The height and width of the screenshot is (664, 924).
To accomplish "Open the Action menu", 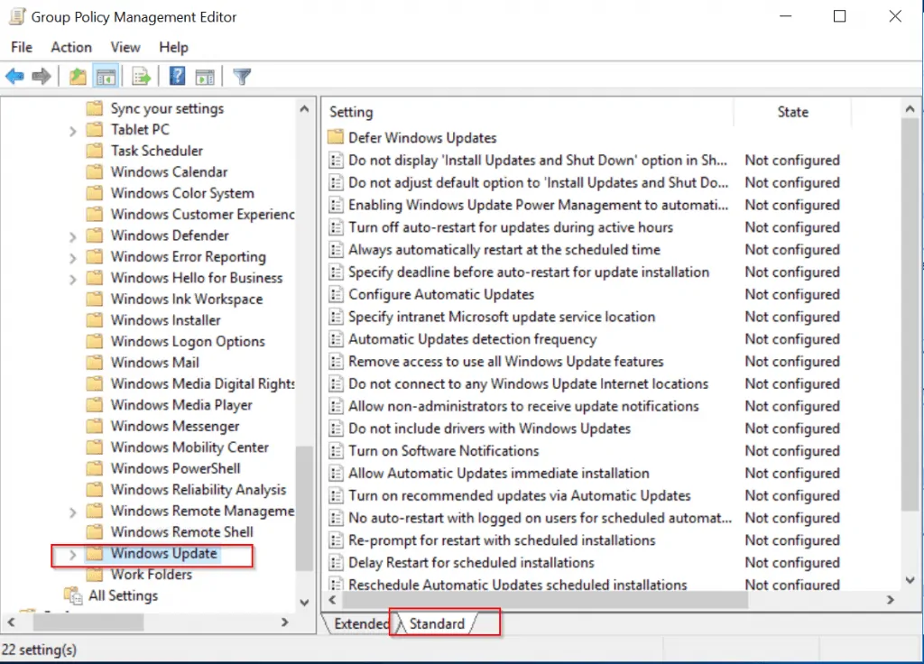I will pyautogui.click(x=71, y=47).
